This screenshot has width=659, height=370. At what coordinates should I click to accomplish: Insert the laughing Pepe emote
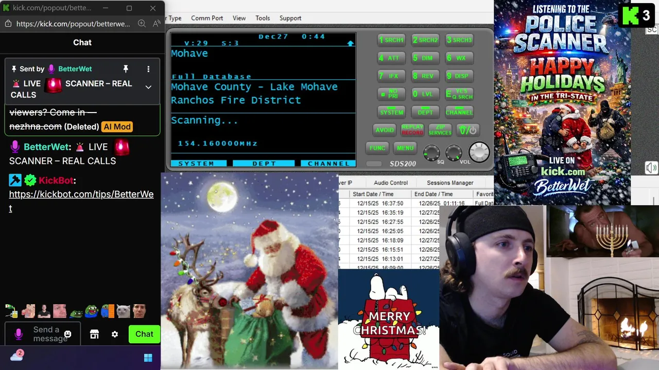pyautogui.click(x=92, y=311)
